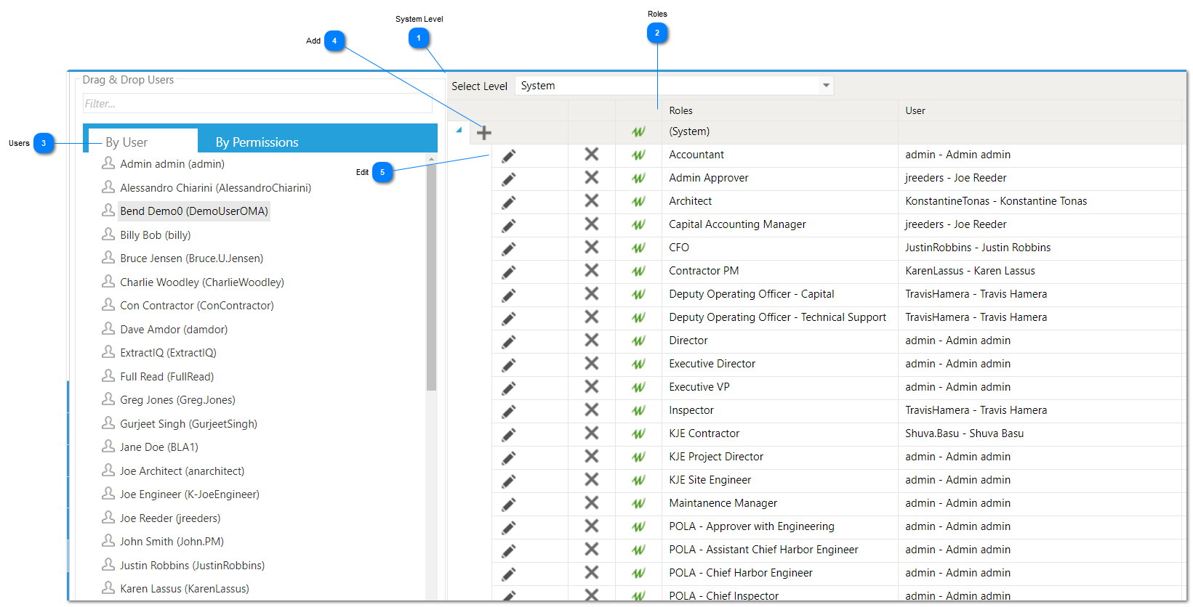Click the User column header
This screenshot has height=607, width=1193.
click(x=915, y=110)
